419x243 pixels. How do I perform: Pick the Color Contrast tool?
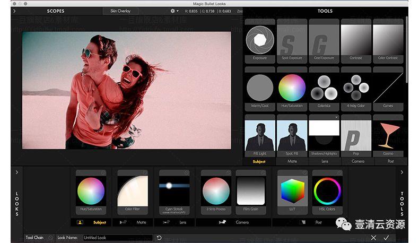(x=388, y=41)
